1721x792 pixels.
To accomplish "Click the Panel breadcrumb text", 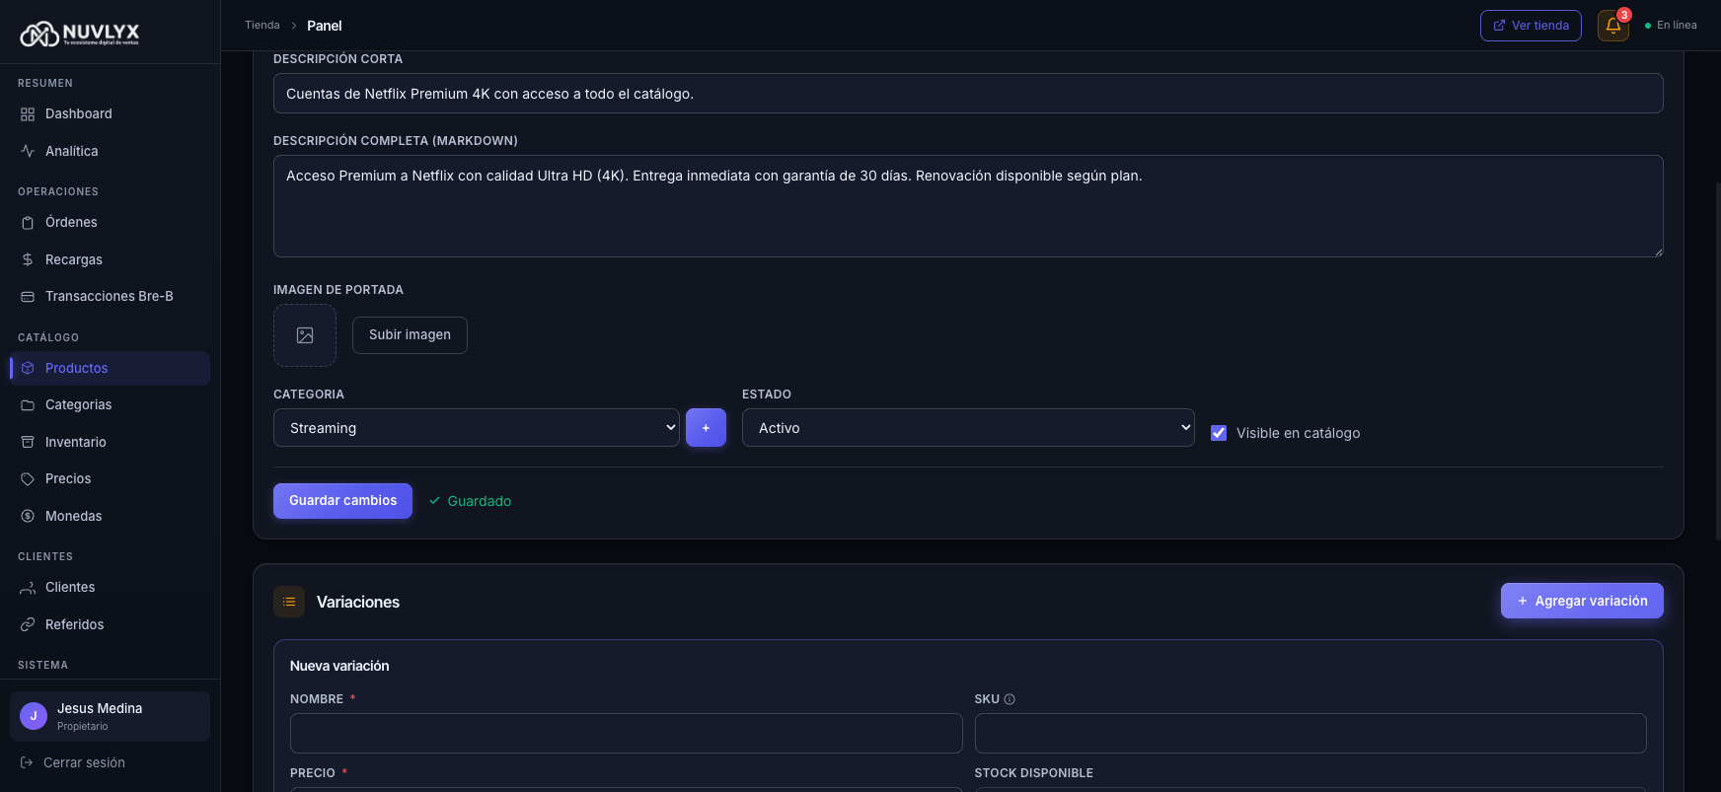I will 325,26.
